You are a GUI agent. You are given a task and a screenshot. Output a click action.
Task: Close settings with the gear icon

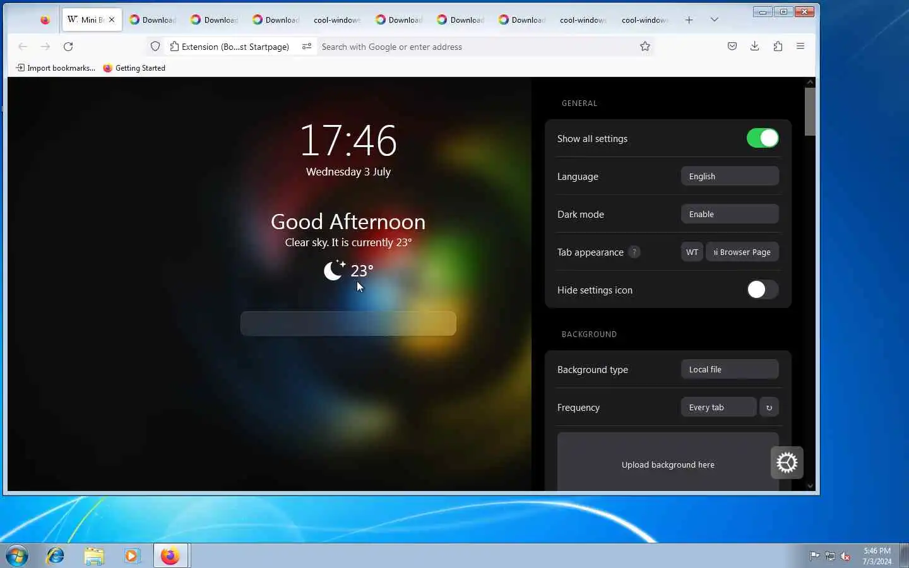787,463
